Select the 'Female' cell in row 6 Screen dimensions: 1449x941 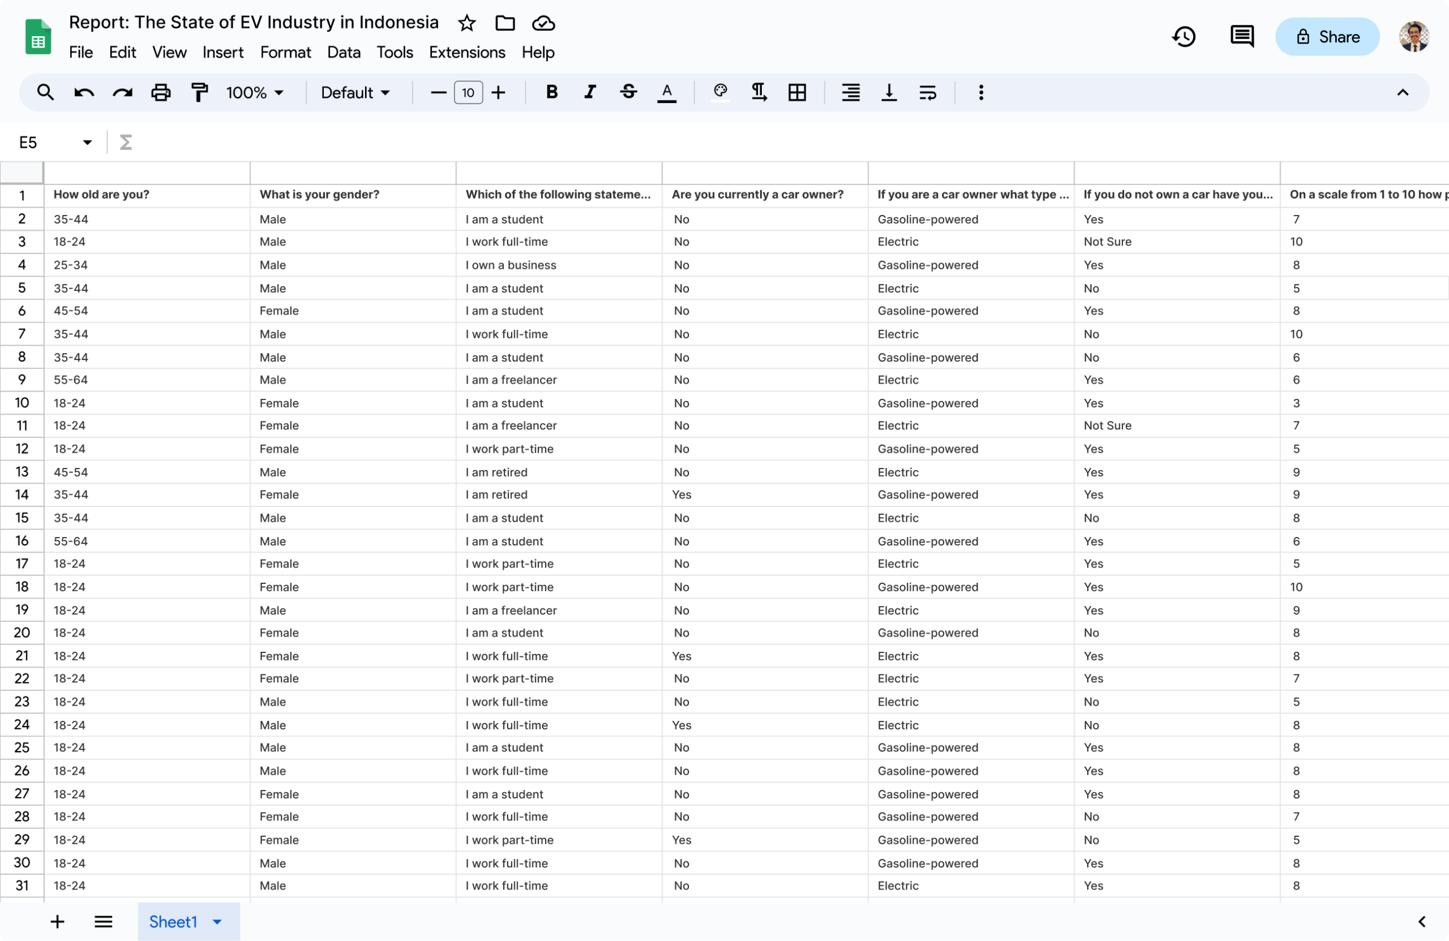point(353,311)
